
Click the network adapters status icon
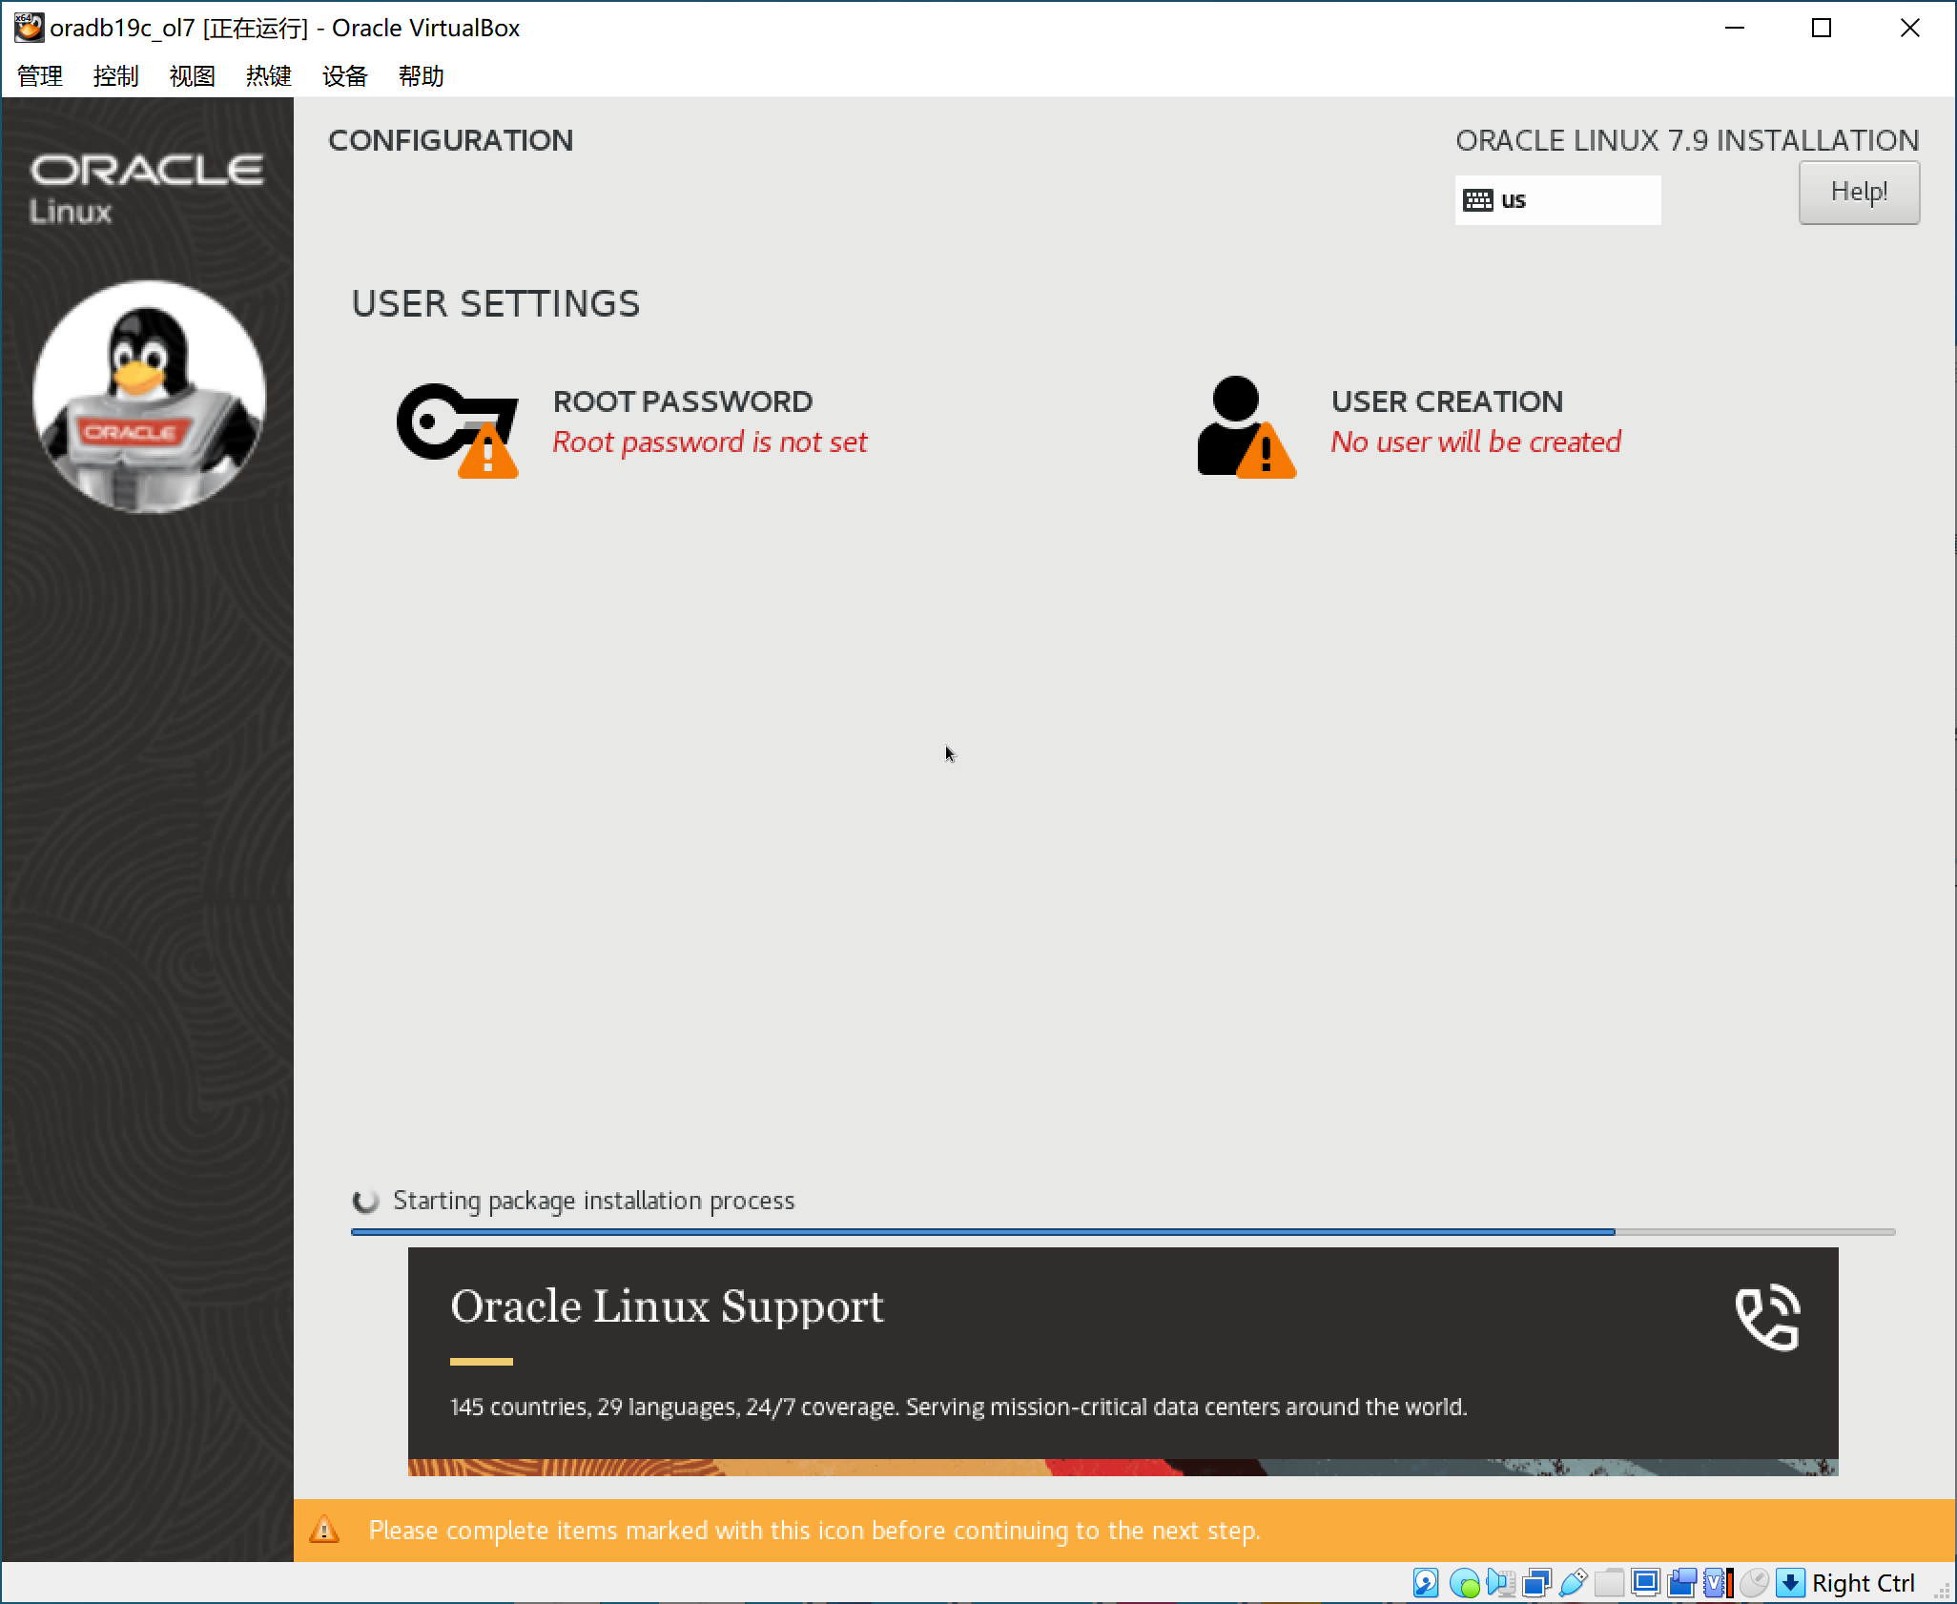1536,1583
